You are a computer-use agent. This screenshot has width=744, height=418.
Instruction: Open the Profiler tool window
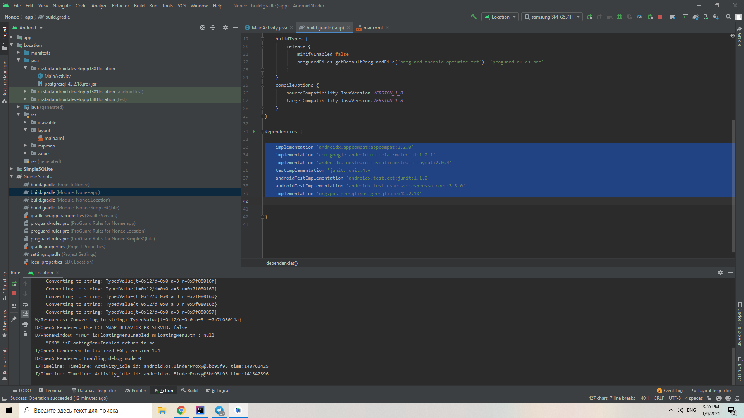click(136, 391)
